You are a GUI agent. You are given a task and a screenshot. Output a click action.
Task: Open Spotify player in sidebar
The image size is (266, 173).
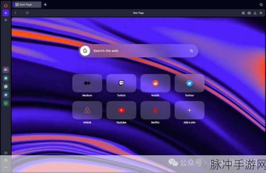click(6, 103)
